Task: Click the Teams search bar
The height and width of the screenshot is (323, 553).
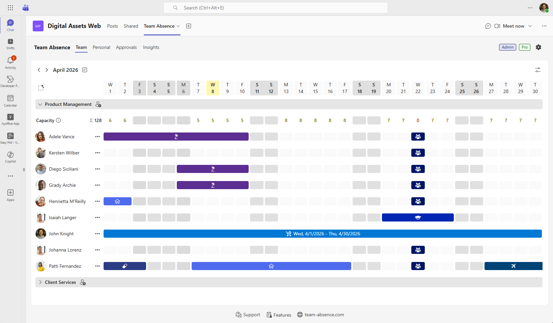Action: pos(275,7)
